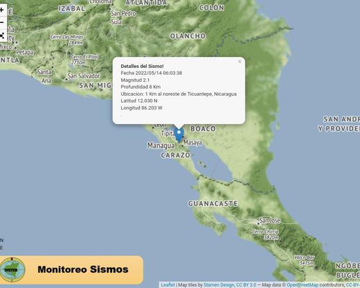Click the Cerro Las Minas peak label
Image resolution: width=360 pixels, height=288 pixels.
67,40
